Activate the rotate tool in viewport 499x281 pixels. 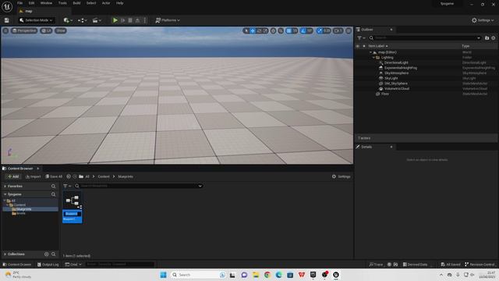coord(259,30)
